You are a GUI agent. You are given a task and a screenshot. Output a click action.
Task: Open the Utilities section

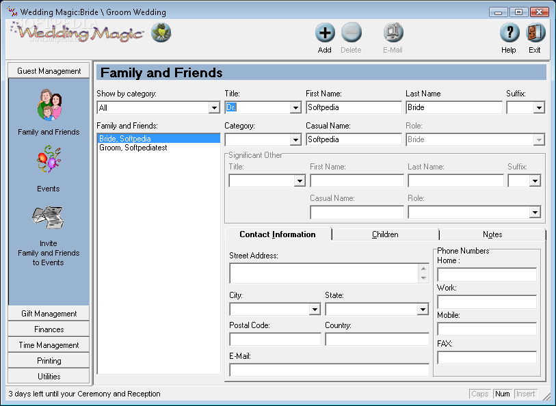[49, 376]
